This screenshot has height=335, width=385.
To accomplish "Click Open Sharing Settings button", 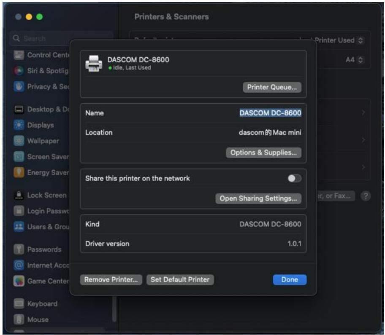I will pos(258,198).
